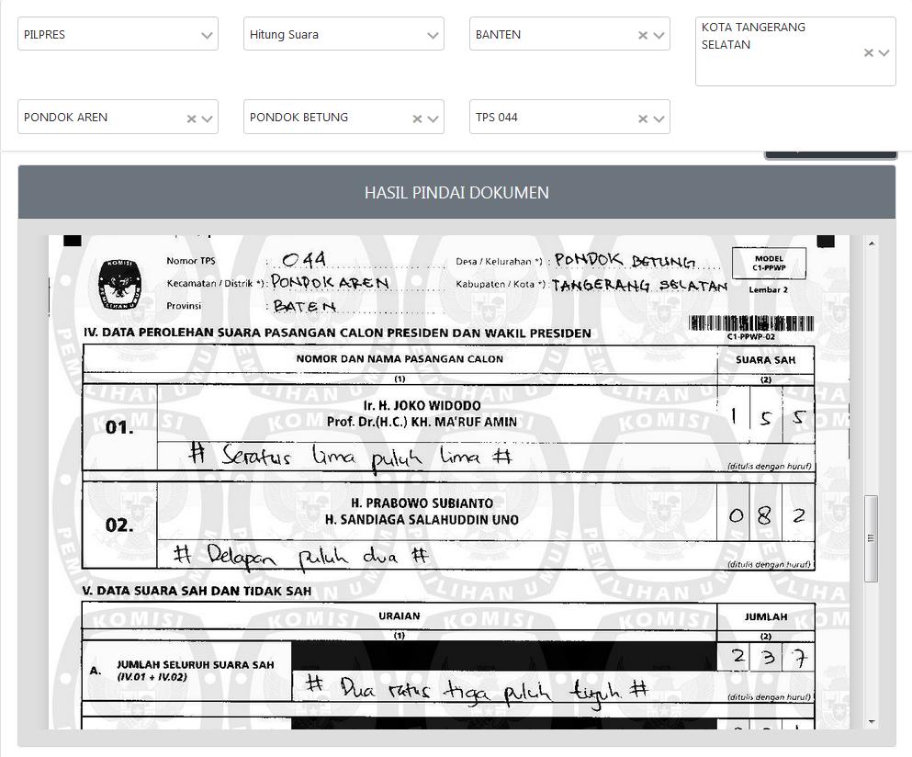Click 'Lembar 2' label on form
The height and width of the screenshot is (757, 912).
(x=769, y=289)
